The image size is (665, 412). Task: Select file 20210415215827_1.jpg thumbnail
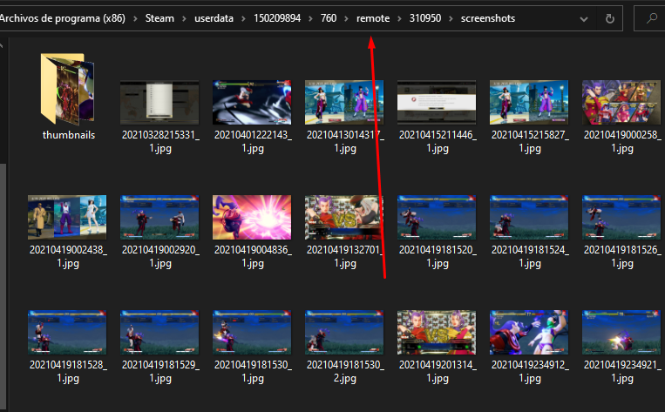529,102
